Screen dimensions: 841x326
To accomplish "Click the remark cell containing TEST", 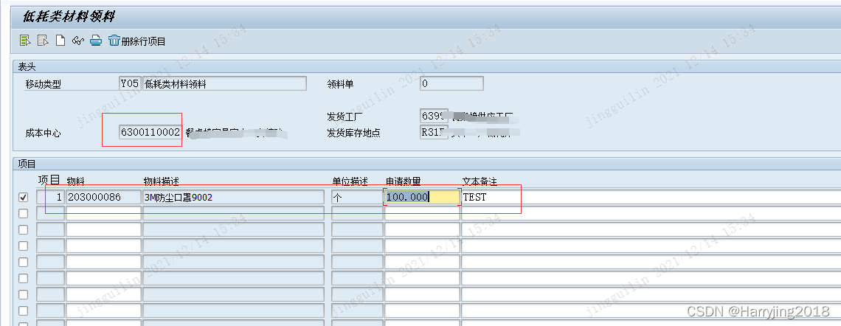I will tap(651, 198).
